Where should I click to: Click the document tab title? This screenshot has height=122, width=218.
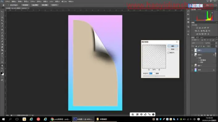coord(17,8)
